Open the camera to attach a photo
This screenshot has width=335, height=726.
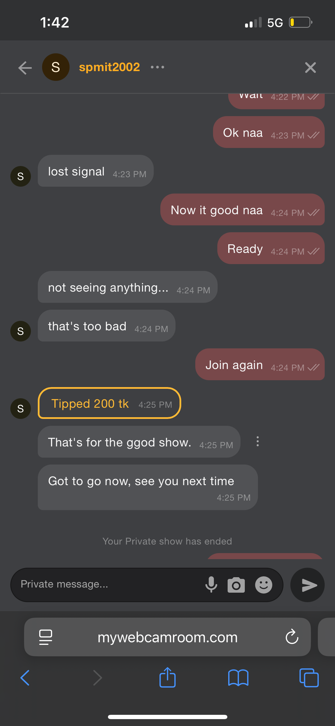point(236,585)
